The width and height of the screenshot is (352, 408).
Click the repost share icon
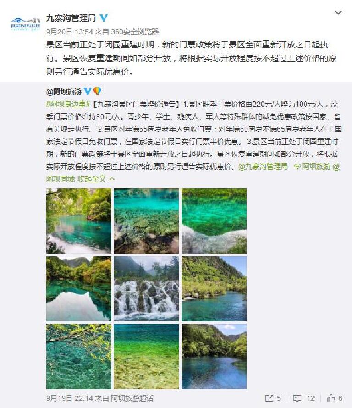click(x=269, y=398)
